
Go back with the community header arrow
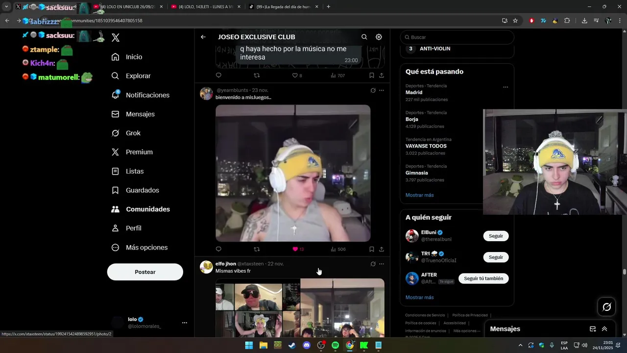[x=203, y=37]
